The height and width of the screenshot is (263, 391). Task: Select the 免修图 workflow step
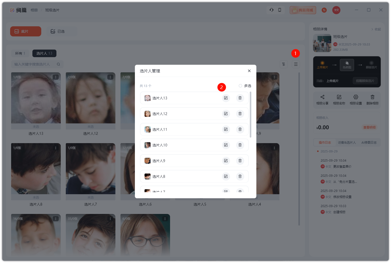(347, 65)
